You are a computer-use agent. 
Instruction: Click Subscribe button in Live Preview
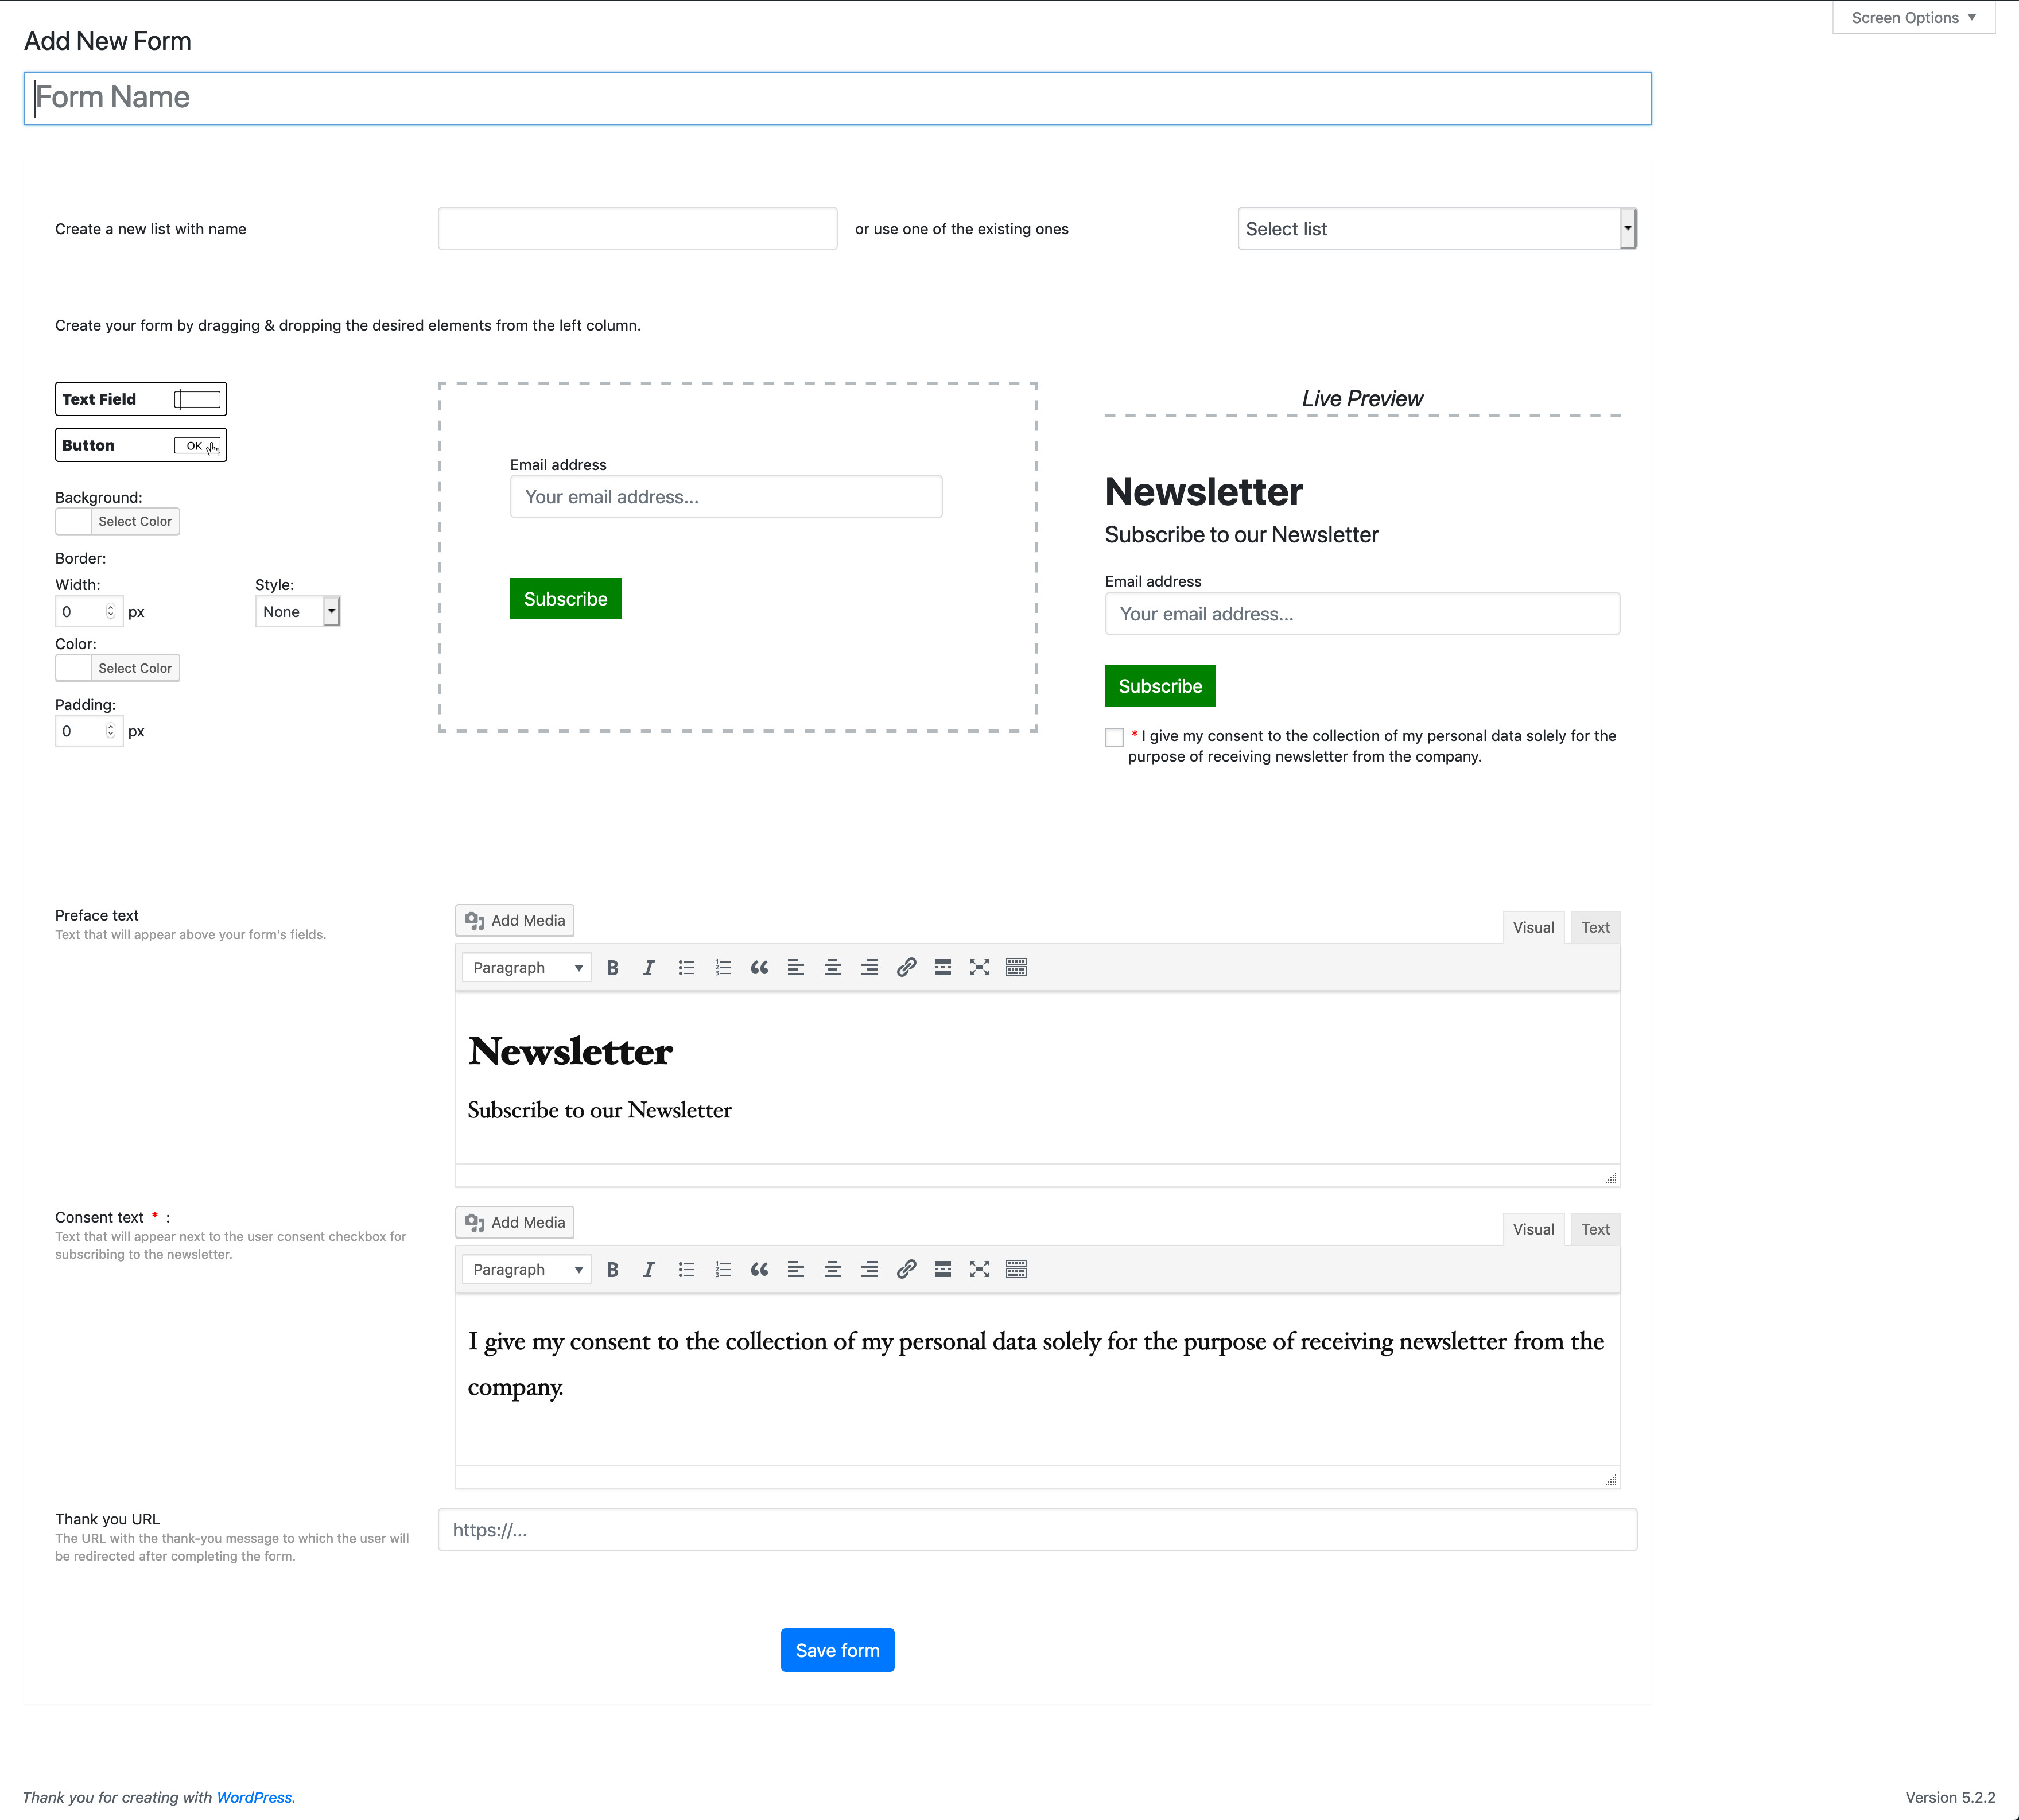(1160, 686)
